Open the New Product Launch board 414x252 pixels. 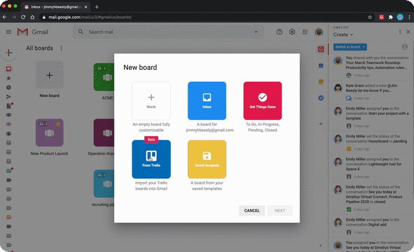(x=49, y=132)
